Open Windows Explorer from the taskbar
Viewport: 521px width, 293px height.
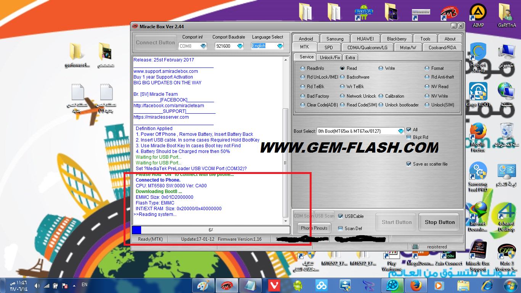[463, 285]
